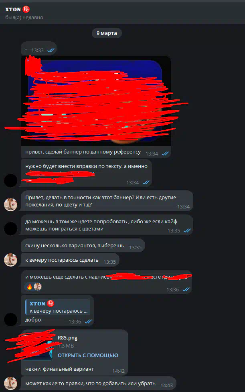Click the 9 марта date badge
This screenshot has height=392, width=245.
pos(107,33)
